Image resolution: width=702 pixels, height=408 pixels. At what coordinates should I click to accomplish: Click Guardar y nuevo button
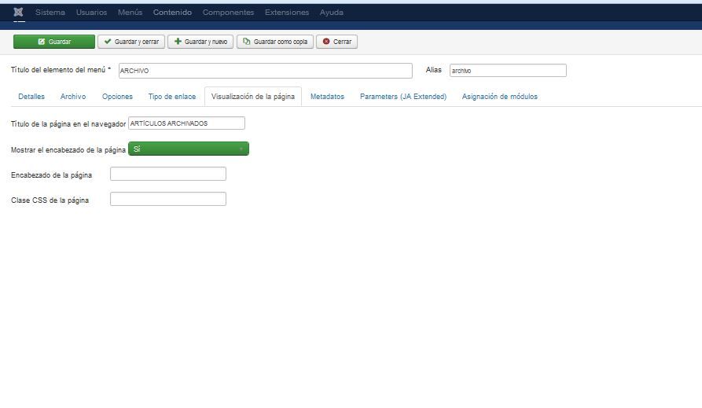(200, 42)
